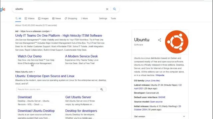
Task: Open the Desktop for developers sitelink
Action: tap(81, 111)
